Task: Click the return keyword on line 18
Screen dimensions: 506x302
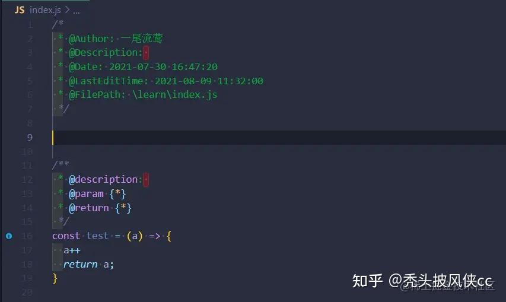Action: click(80, 265)
